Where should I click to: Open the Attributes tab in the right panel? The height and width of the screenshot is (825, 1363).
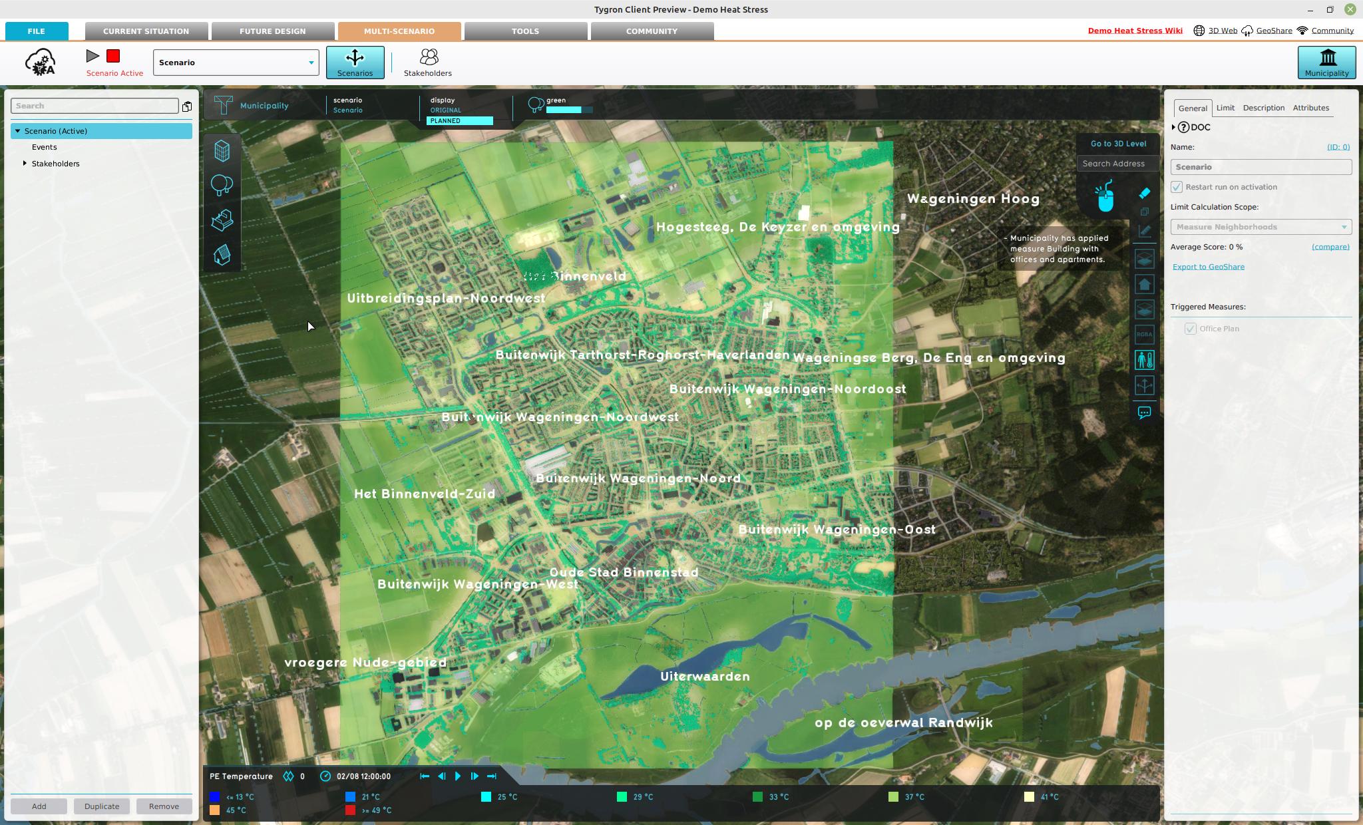(x=1309, y=108)
